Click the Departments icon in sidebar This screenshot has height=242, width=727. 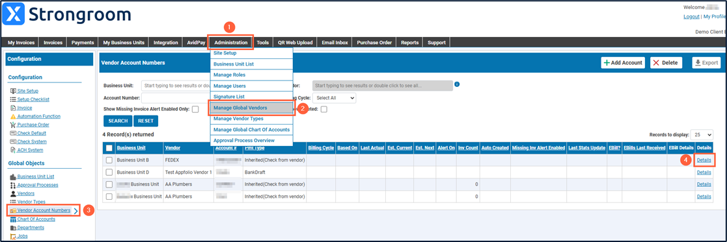13,228
